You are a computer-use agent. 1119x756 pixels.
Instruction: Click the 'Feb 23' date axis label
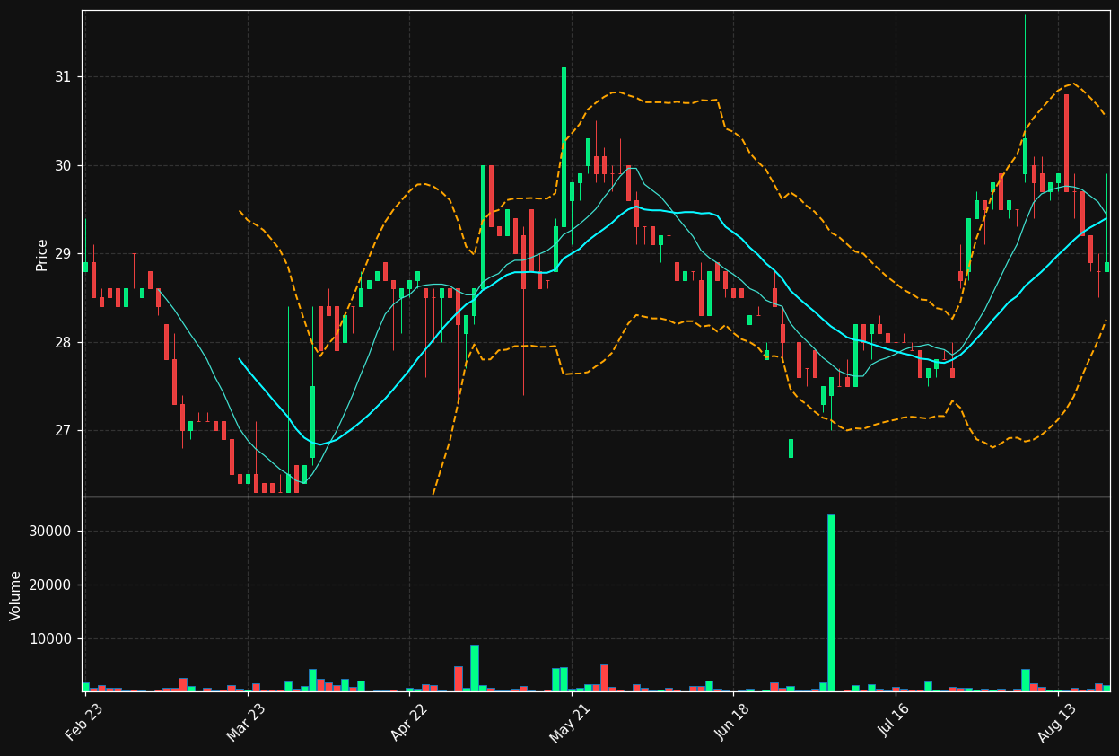pos(84,723)
